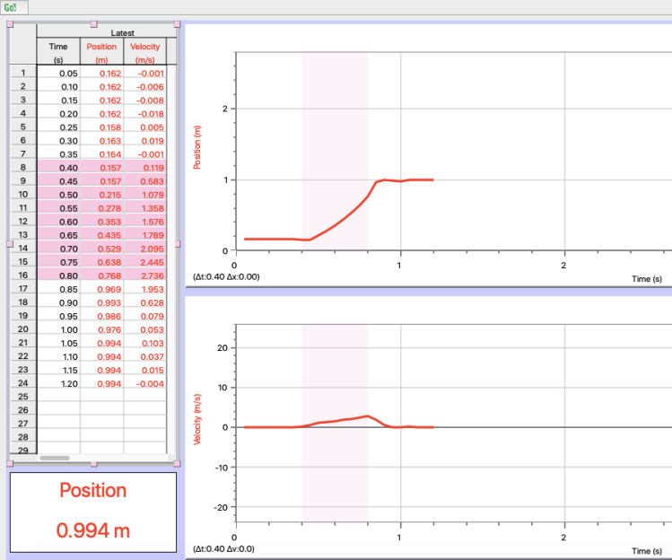Viewport: 672px width, 560px height.
Task: Click top-center resize handle of data table
Action: pos(95,23)
